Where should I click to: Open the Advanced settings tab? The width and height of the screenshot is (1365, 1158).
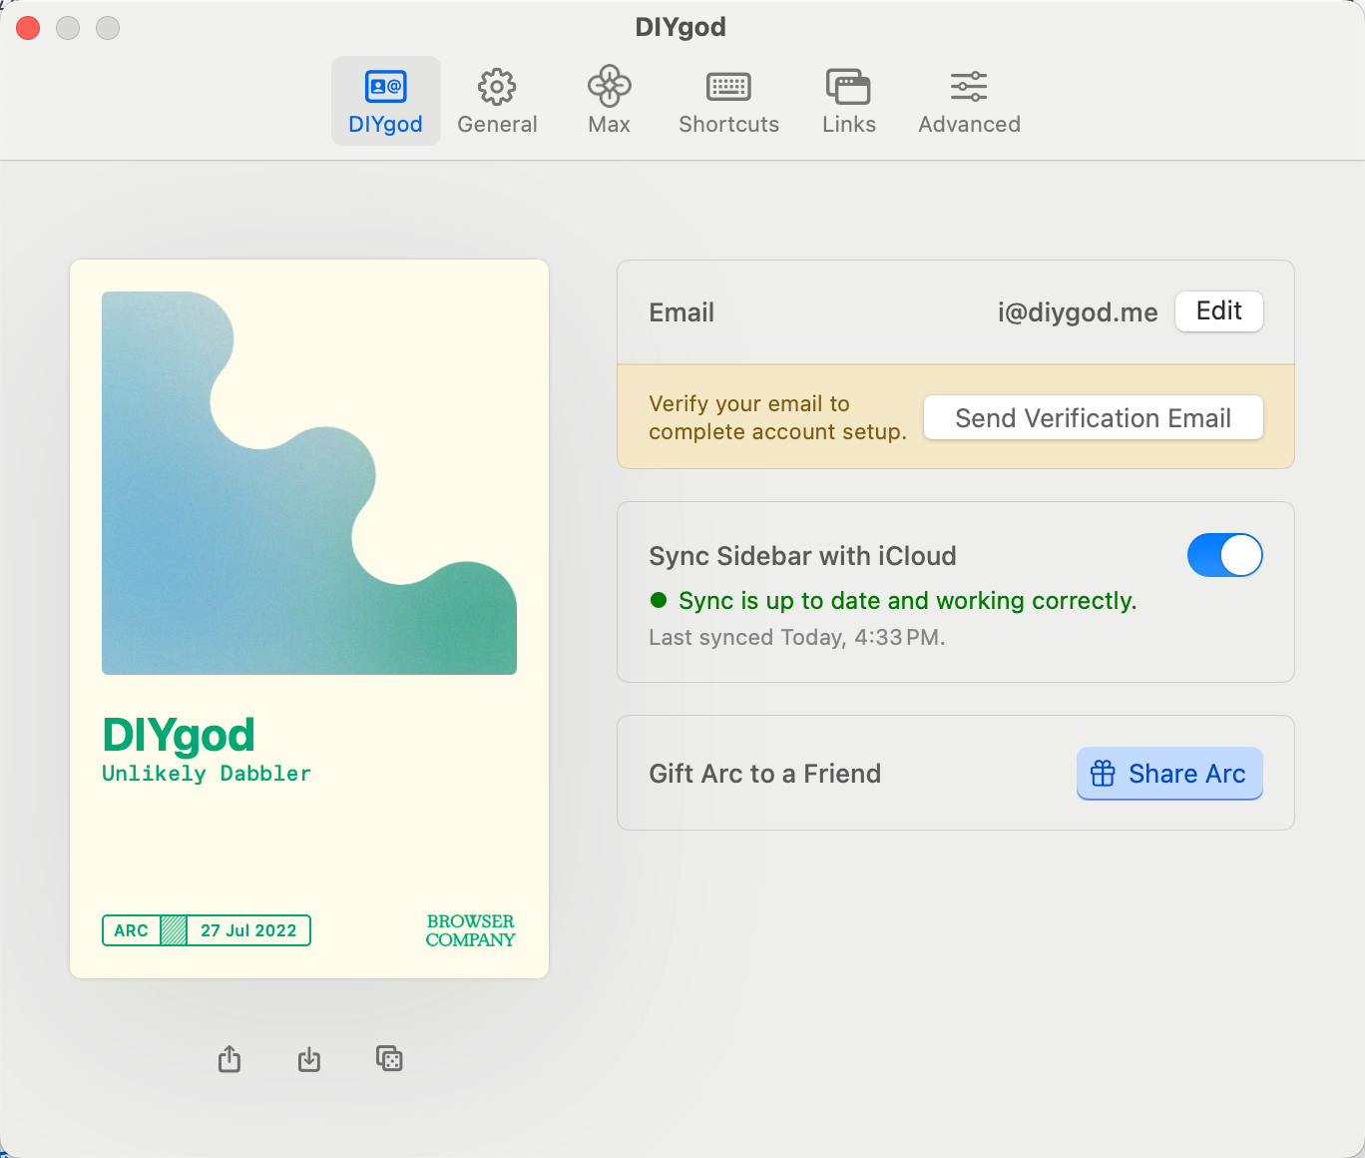click(x=969, y=101)
